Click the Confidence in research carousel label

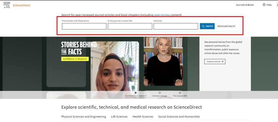(x=136, y=96)
